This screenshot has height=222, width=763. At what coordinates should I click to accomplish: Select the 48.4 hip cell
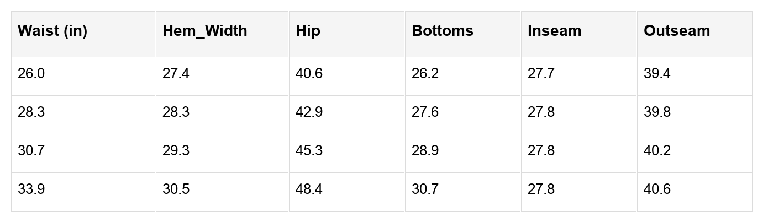[309, 189]
